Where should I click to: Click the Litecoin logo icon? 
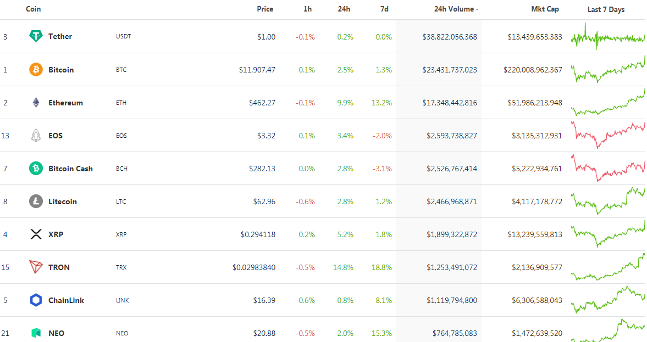[36, 201]
